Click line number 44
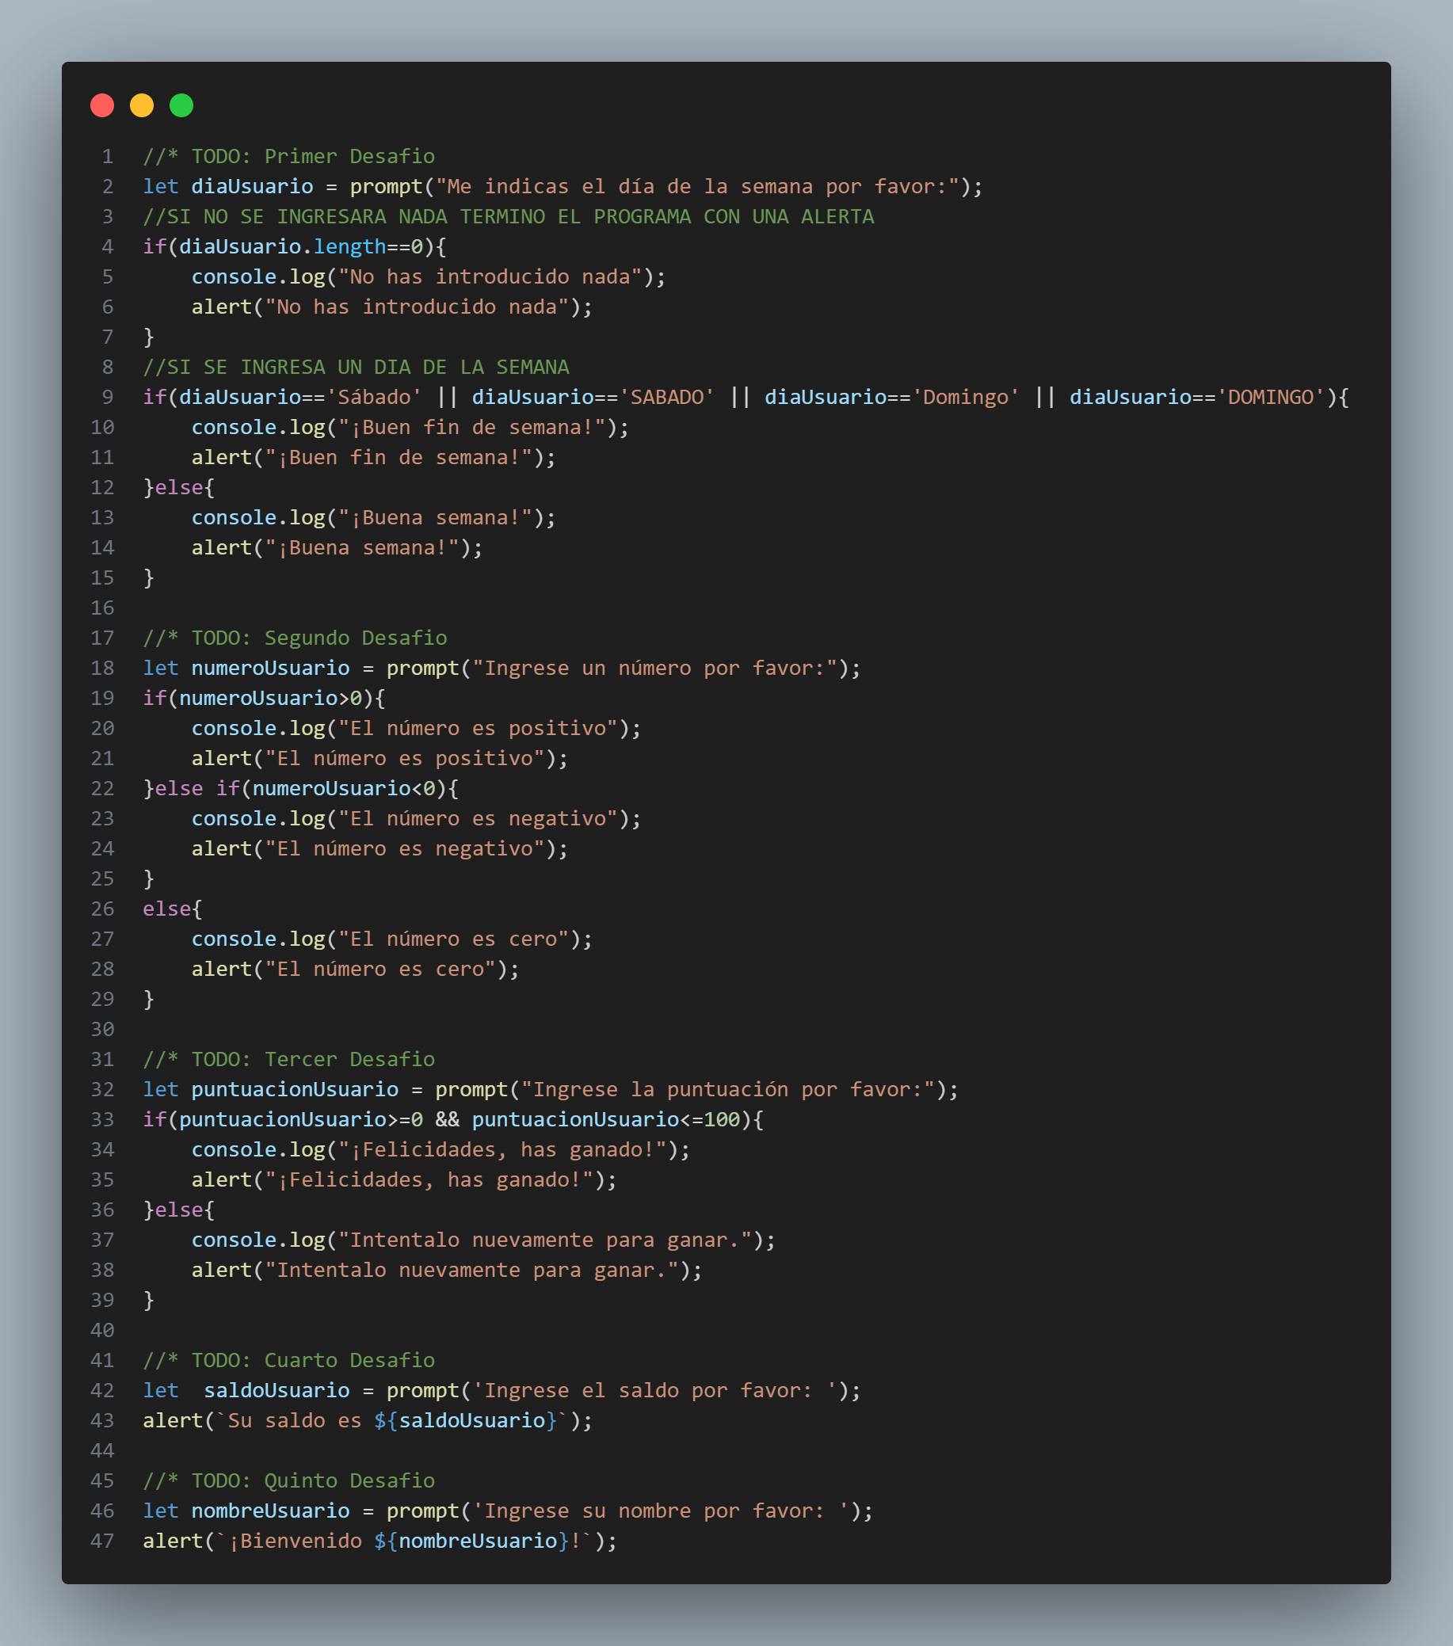Image resolution: width=1453 pixels, height=1646 pixels. pyautogui.click(x=102, y=1451)
